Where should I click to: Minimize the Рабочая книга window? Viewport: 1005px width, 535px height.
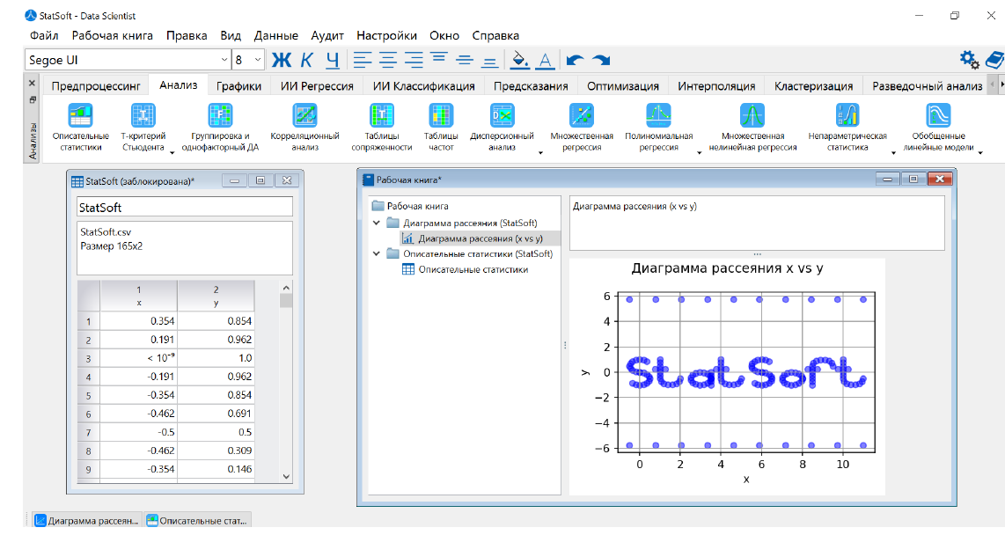888,180
